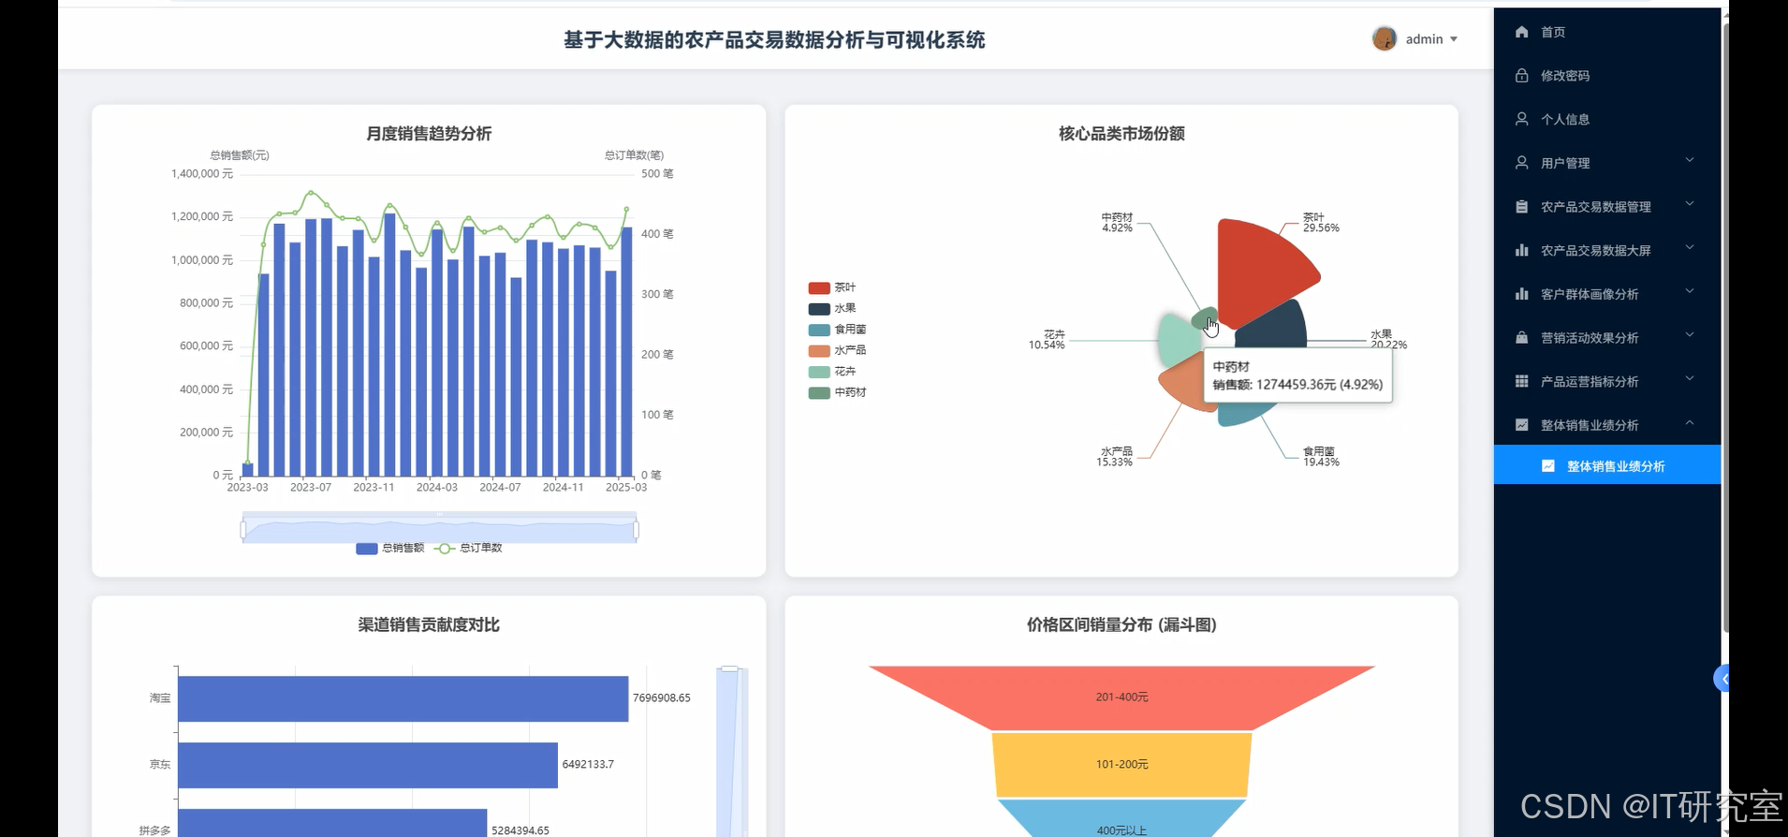Screen dimensions: 1788x837
Task: Expand the 农产品交易数据大屏 chevron
Action: (x=1690, y=248)
